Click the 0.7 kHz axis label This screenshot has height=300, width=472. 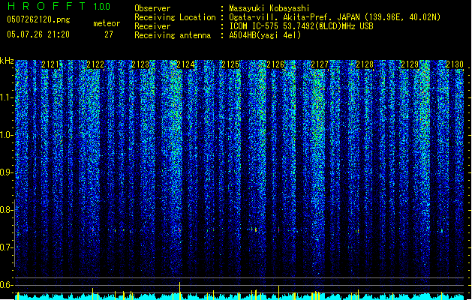click(6, 247)
